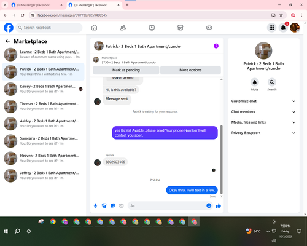Open the Windows Start button
The width and height of the screenshot is (307, 246).
pos(6,231)
